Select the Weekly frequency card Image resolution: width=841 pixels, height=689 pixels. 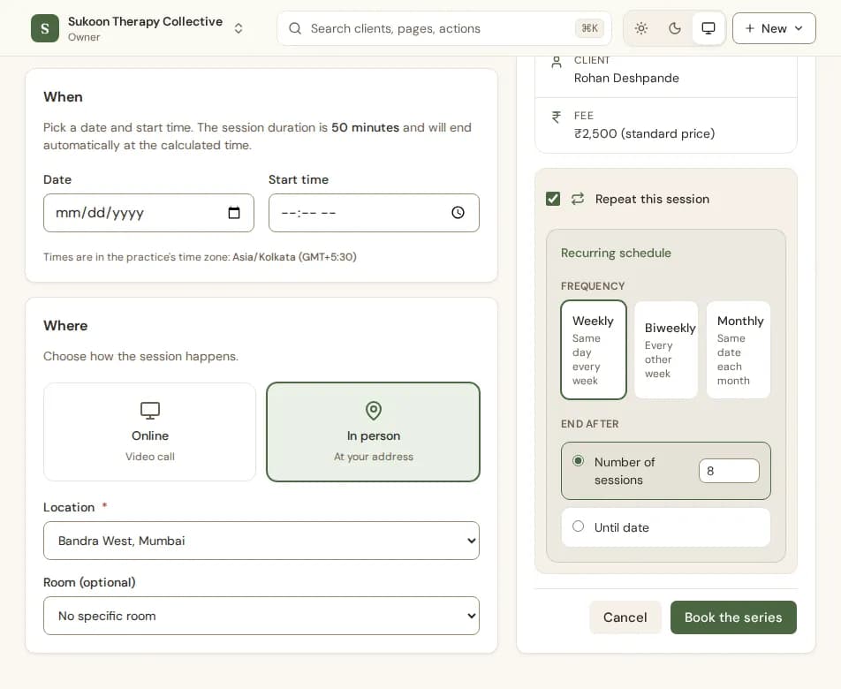(594, 350)
